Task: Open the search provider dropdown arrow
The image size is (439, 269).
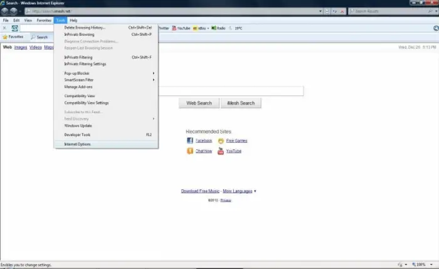Action: pyautogui.click(x=436, y=11)
